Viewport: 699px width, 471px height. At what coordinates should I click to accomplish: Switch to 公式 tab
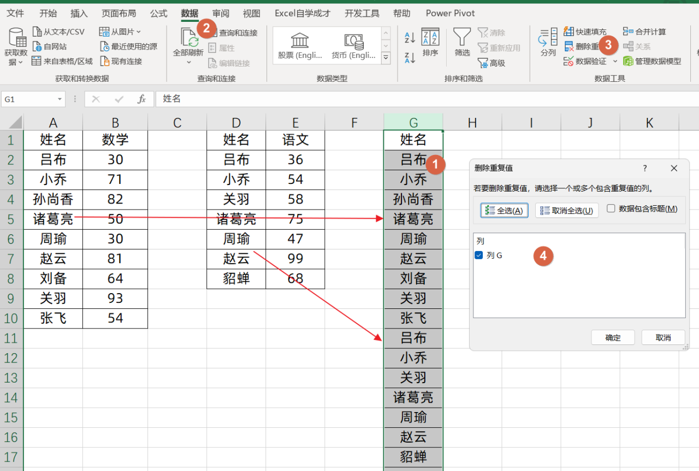(x=159, y=13)
